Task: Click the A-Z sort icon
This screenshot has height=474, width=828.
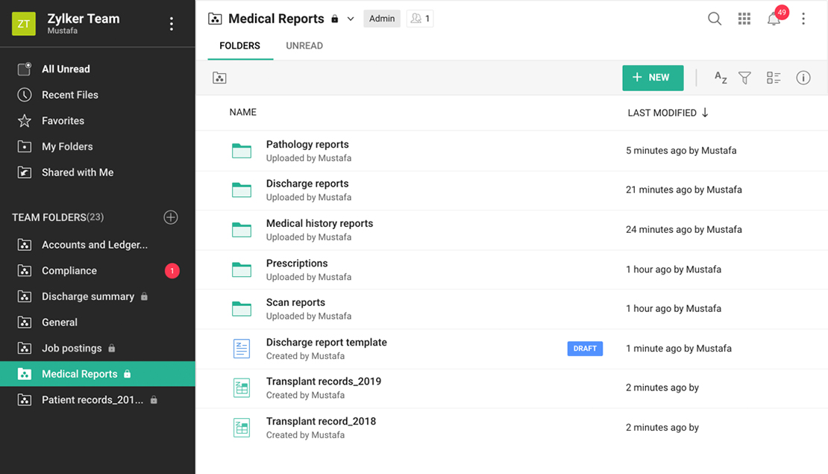Action: coord(720,78)
